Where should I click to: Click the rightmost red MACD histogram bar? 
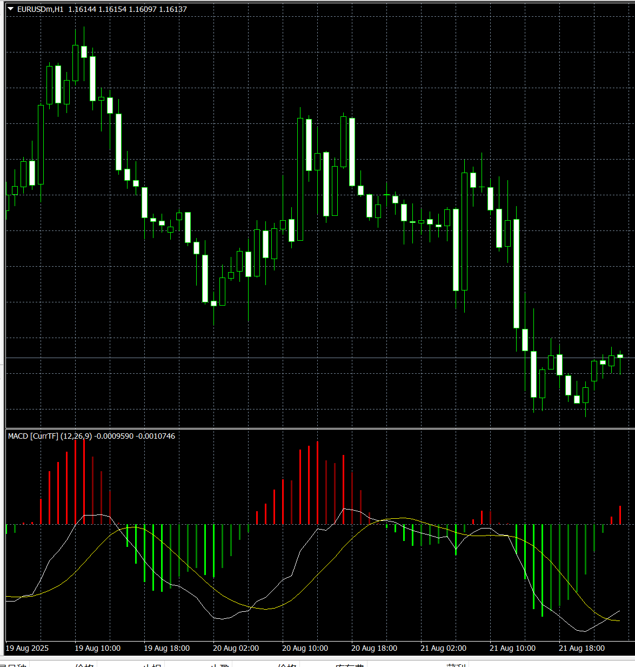click(x=620, y=515)
